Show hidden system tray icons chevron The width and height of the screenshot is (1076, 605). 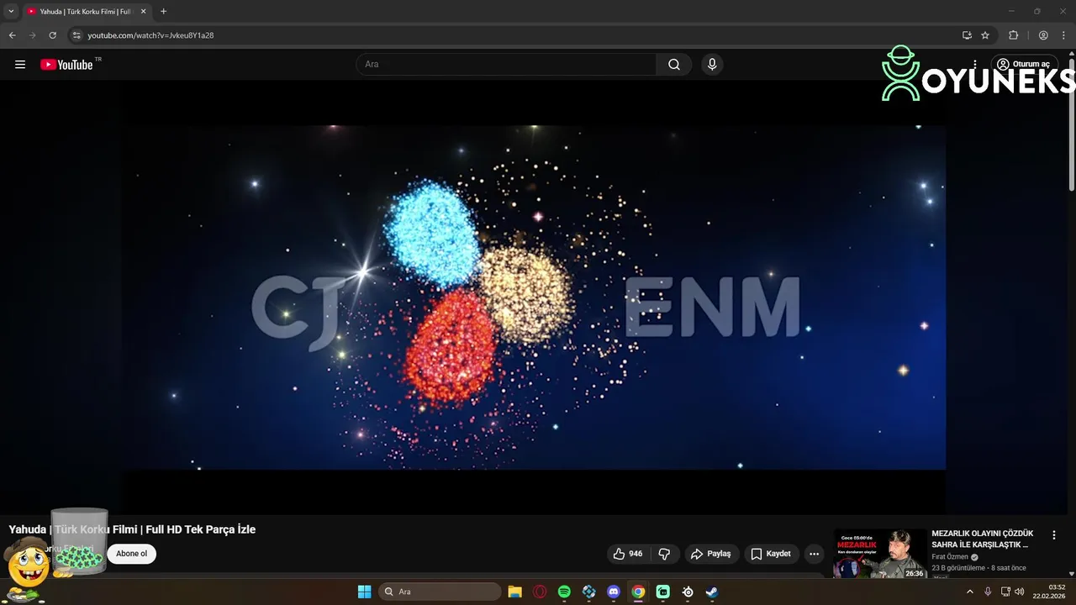pos(969,592)
